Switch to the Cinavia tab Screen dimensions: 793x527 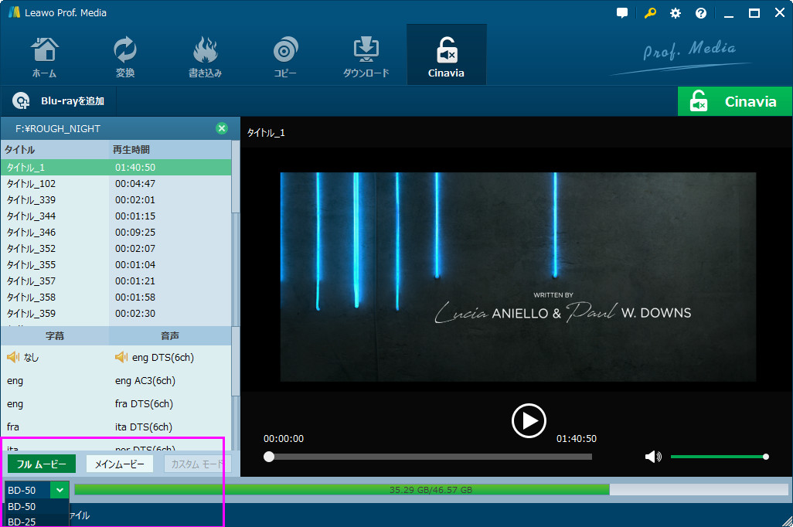446,56
